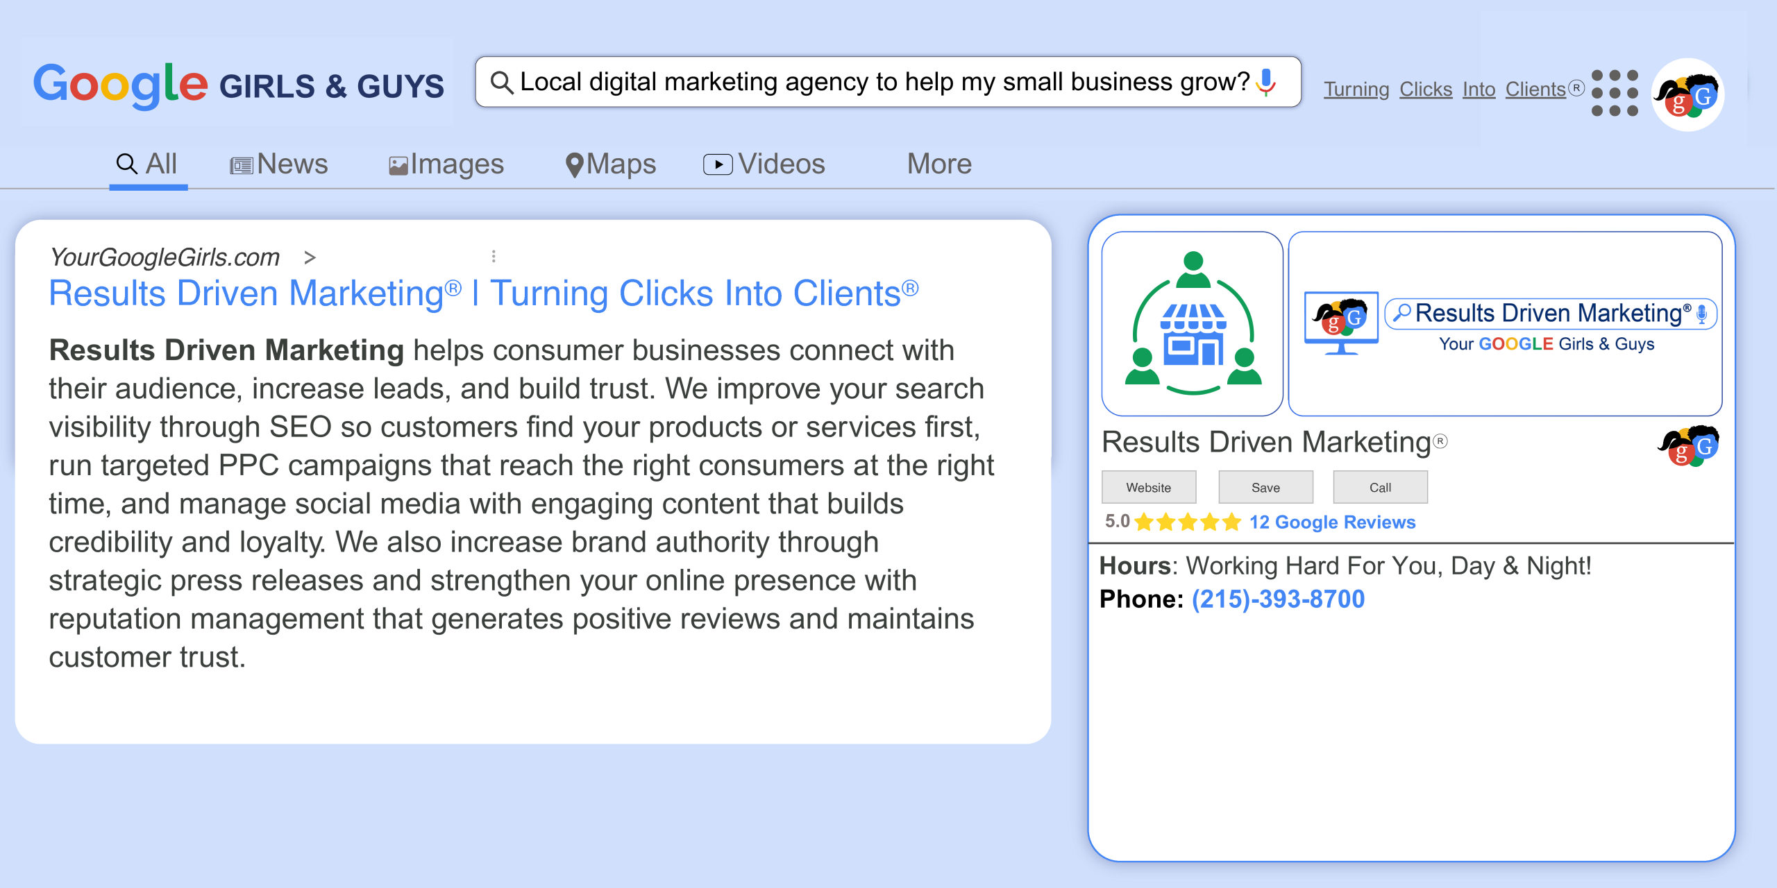Switch to the Videos tab

point(764,164)
